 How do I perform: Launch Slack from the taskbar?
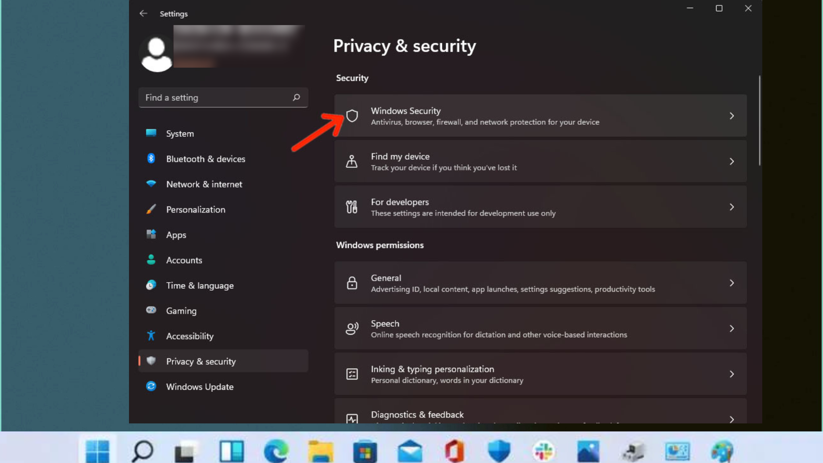click(x=543, y=450)
